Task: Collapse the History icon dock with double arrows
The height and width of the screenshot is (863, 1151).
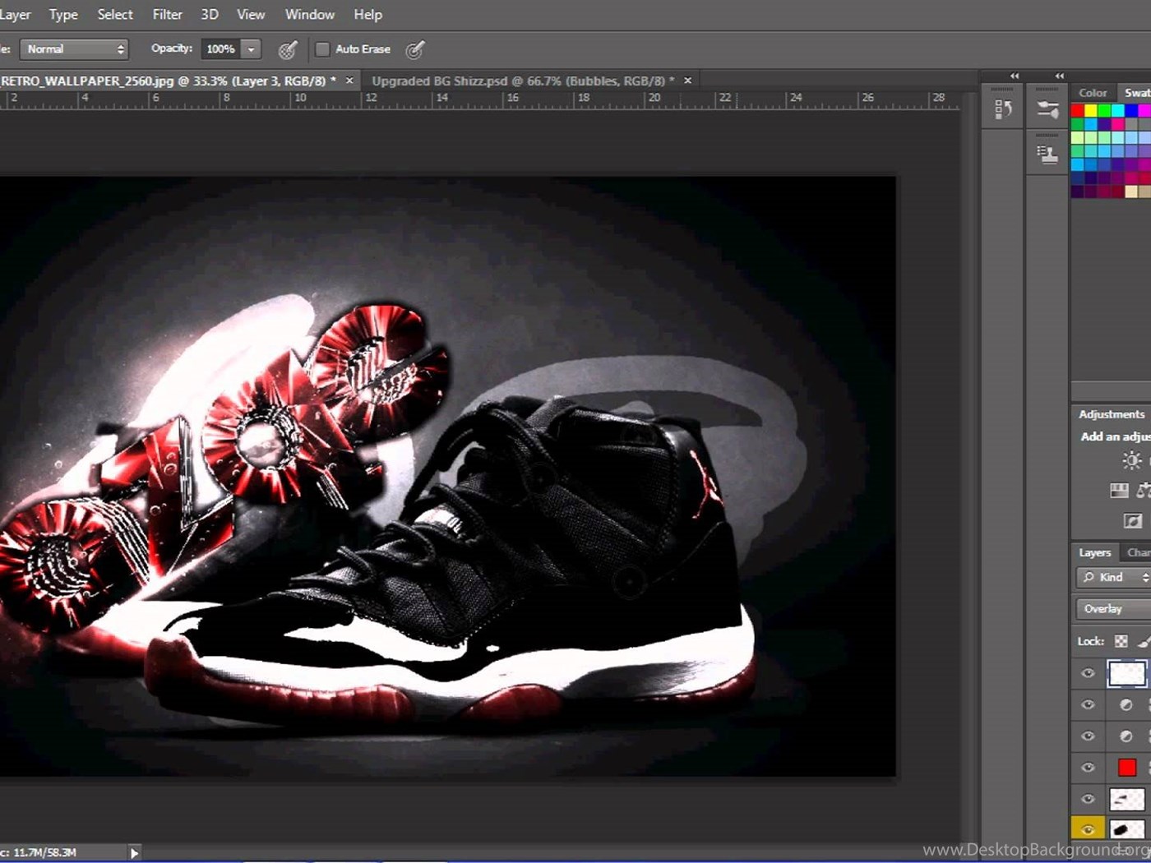Action: click(1015, 76)
